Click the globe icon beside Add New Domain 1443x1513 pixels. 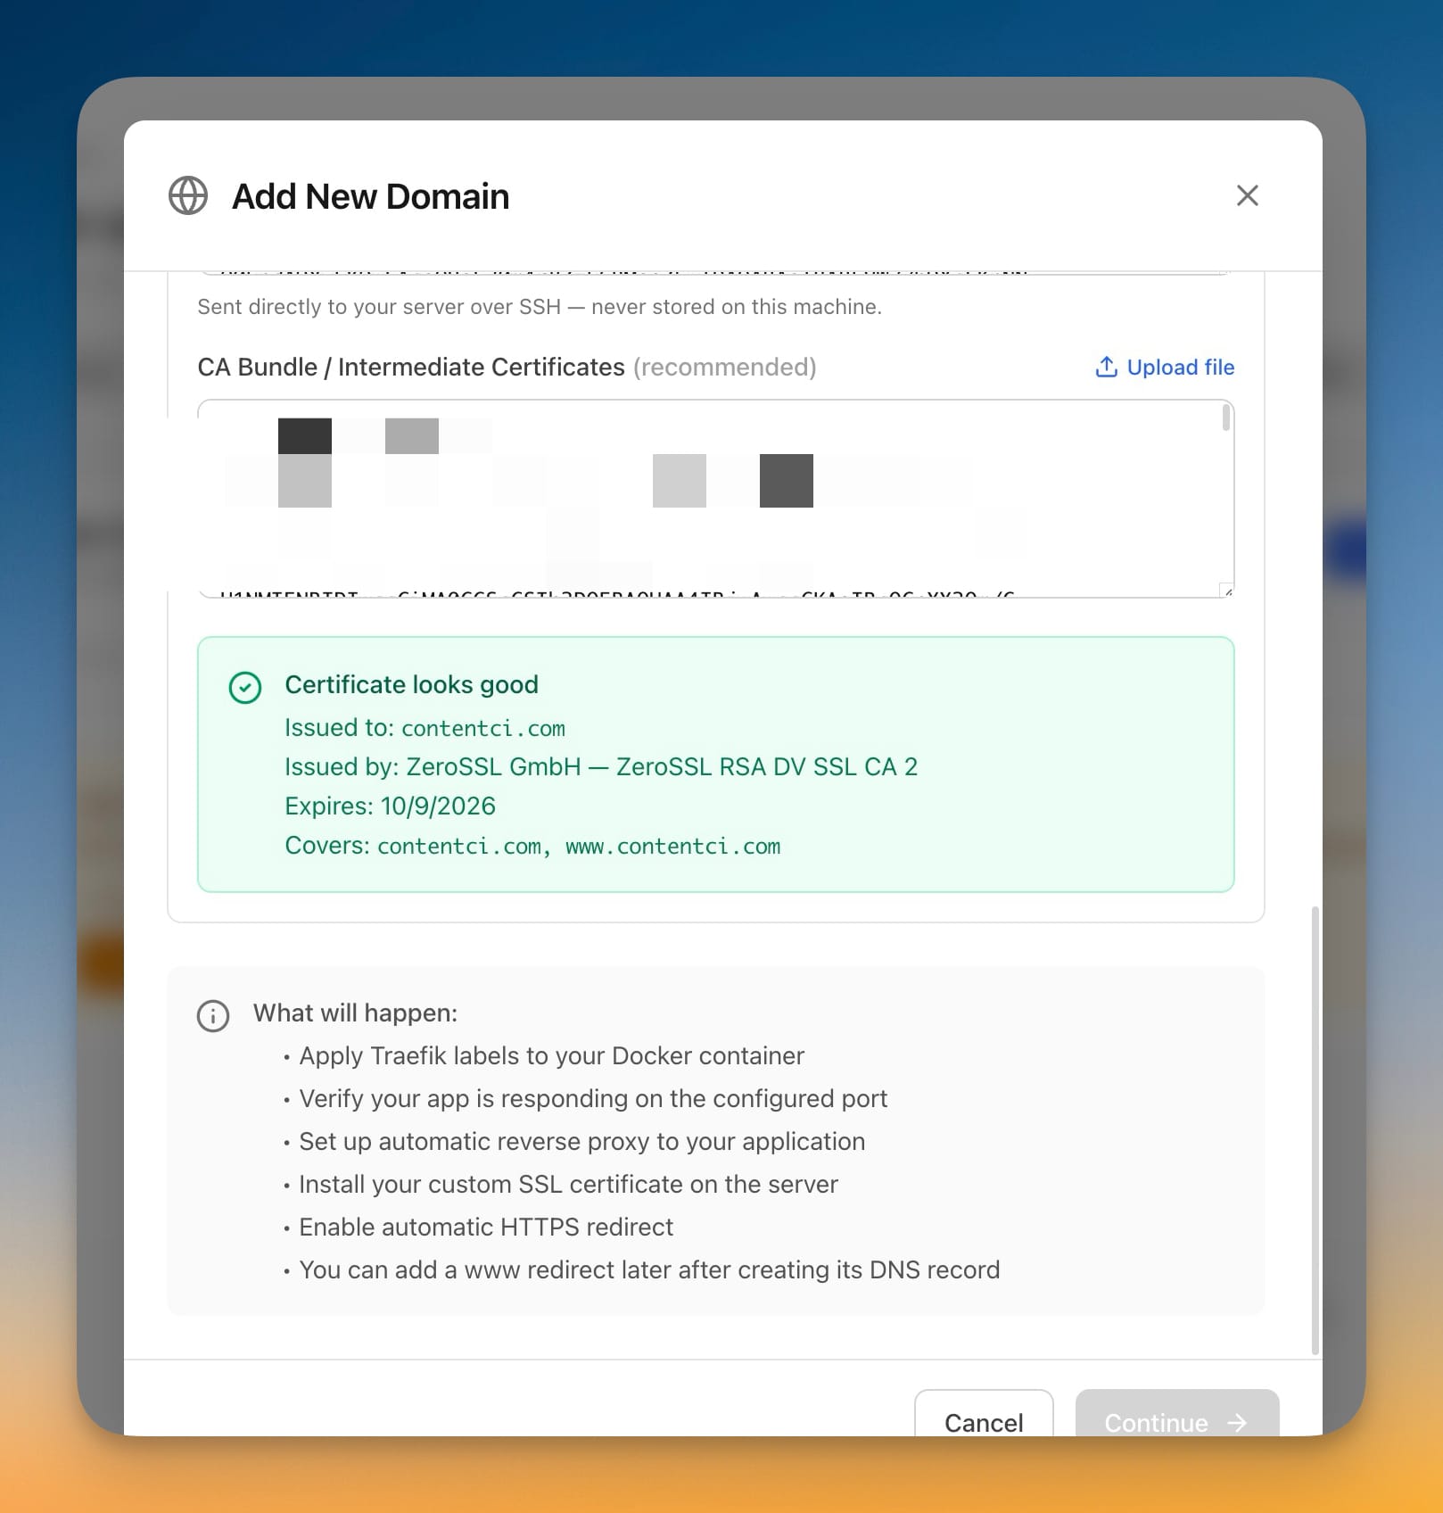tap(188, 195)
